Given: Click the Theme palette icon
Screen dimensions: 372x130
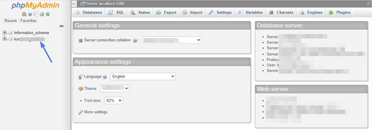Looking at the screenshot, I should click(81, 89).
